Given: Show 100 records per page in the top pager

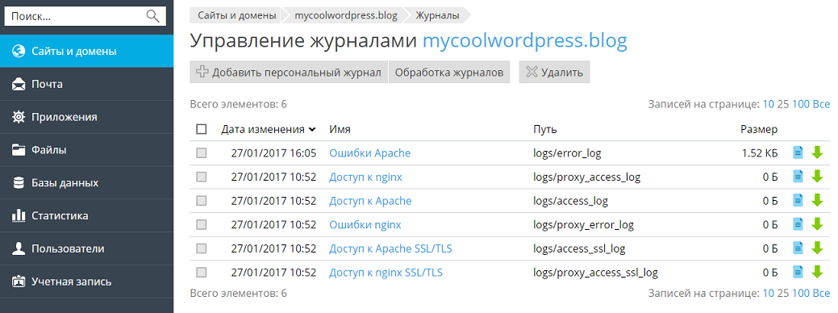Looking at the screenshot, I should pos(801,104).
